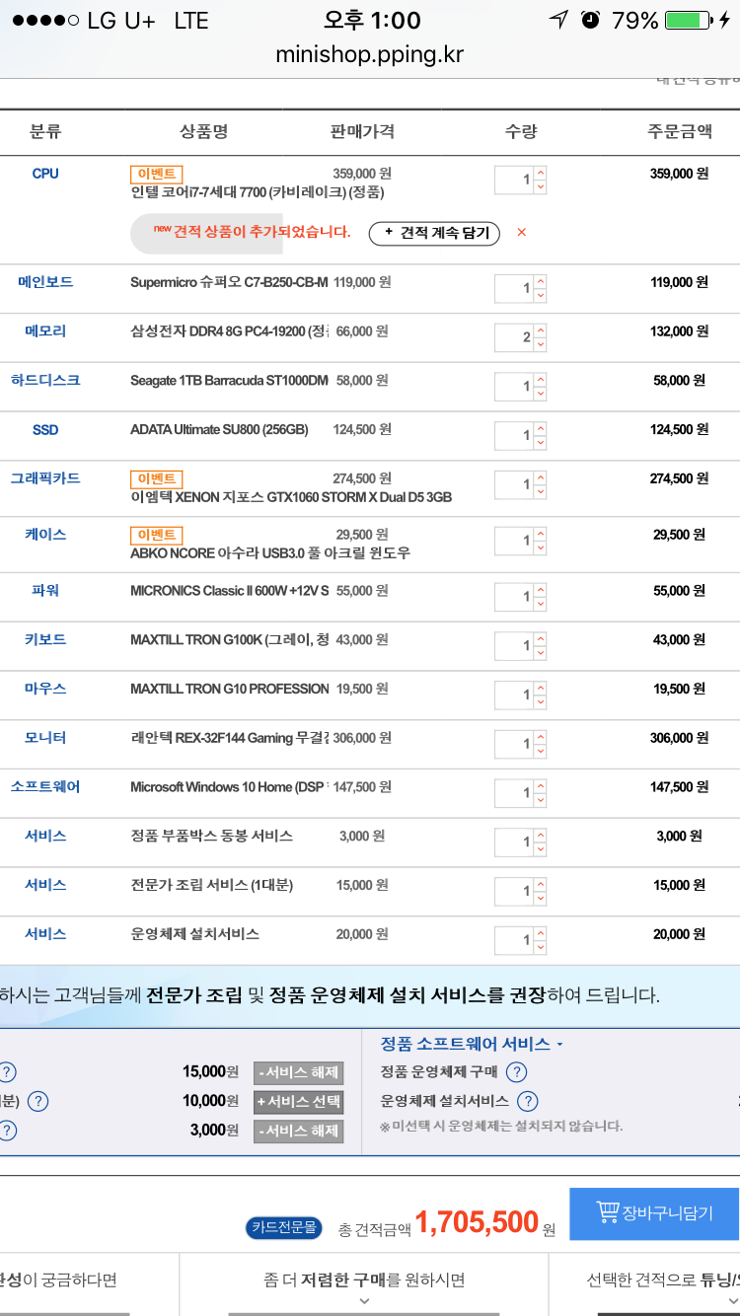Adjust quantity stepper for 마우스 row

point(541,695)
